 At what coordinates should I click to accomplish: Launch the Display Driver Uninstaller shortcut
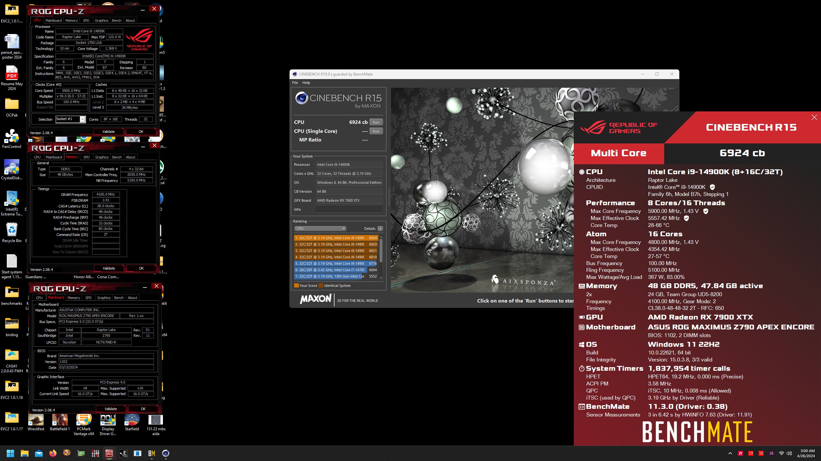pos(108,425)
